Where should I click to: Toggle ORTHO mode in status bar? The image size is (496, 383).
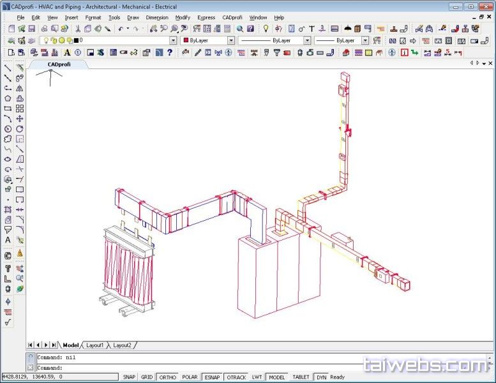coord(167,377)
